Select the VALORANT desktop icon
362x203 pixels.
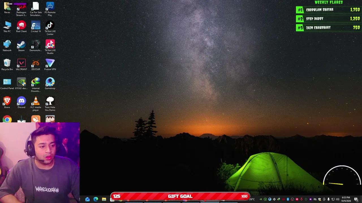coord(21,65)
